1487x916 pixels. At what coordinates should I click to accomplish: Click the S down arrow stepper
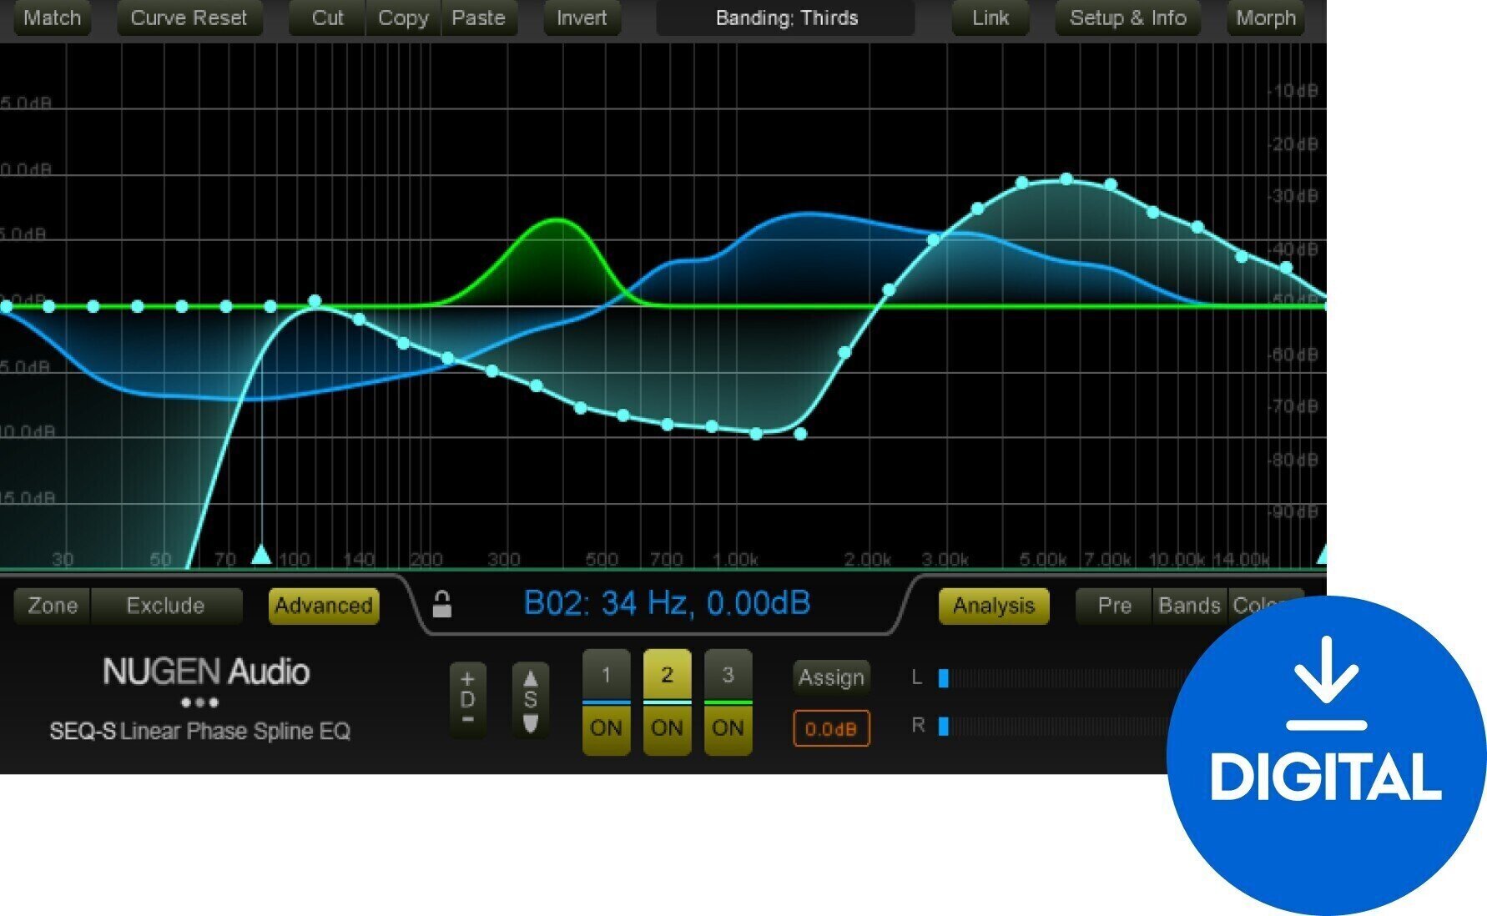[x=531, y=724]
